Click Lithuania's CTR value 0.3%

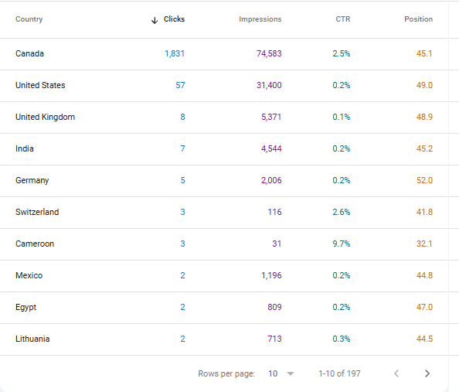[342, 339]
